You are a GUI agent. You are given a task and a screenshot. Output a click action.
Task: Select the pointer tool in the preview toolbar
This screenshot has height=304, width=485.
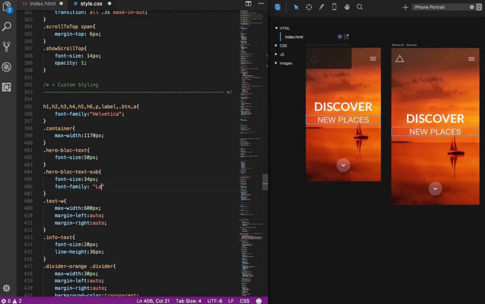pos(296,7)
